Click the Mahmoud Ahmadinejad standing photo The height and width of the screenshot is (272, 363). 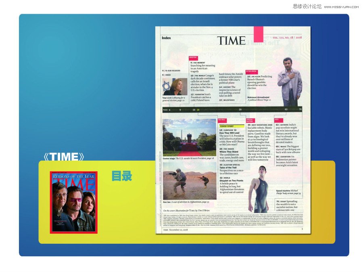pos(290,82)
